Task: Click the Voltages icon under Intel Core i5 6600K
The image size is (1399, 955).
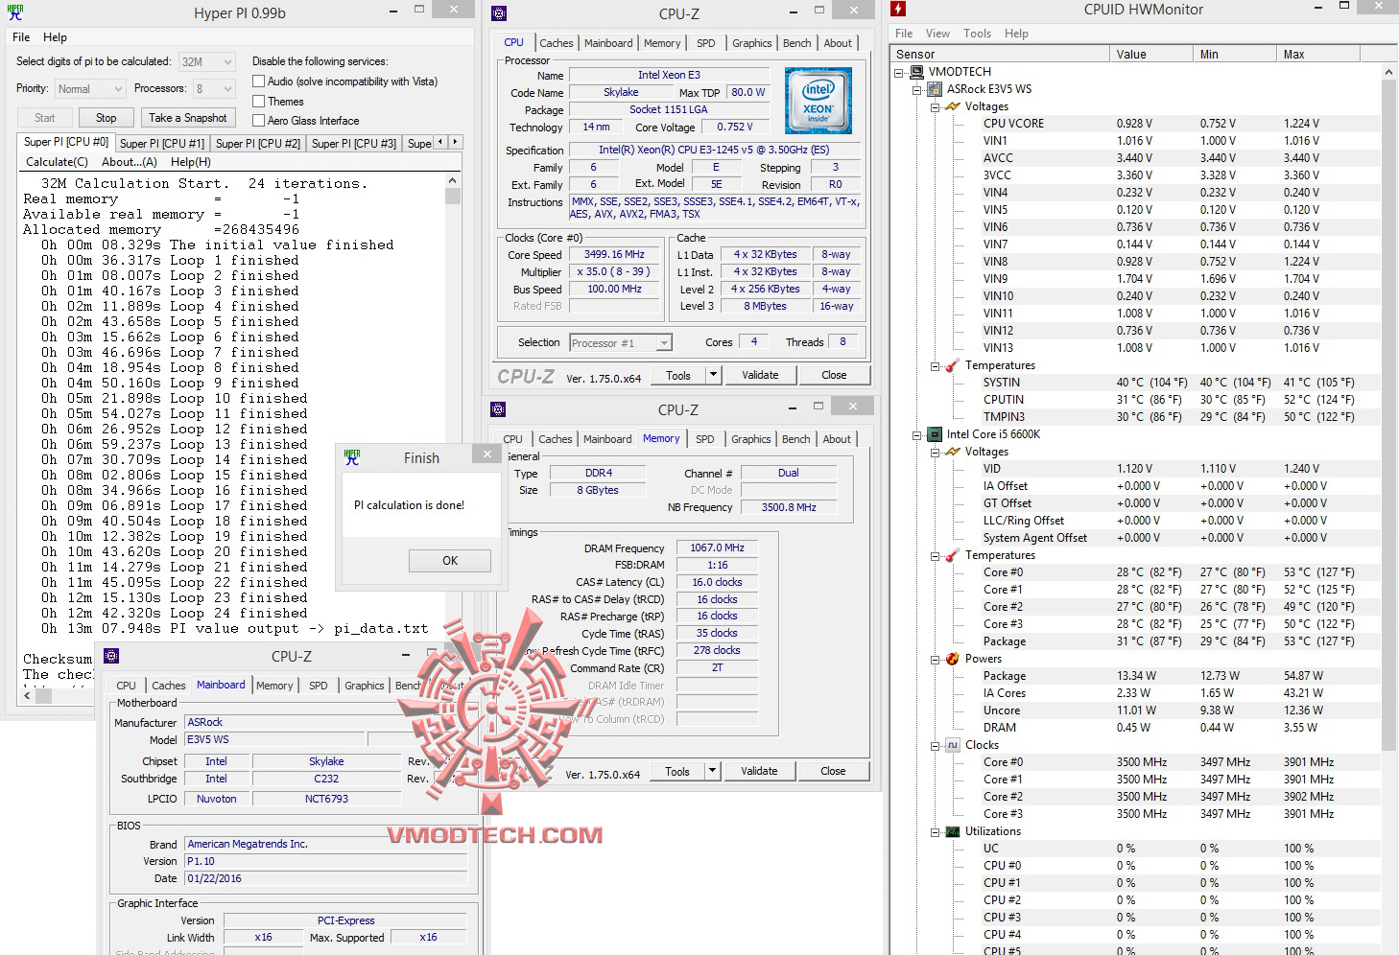Action: [953, 452]
